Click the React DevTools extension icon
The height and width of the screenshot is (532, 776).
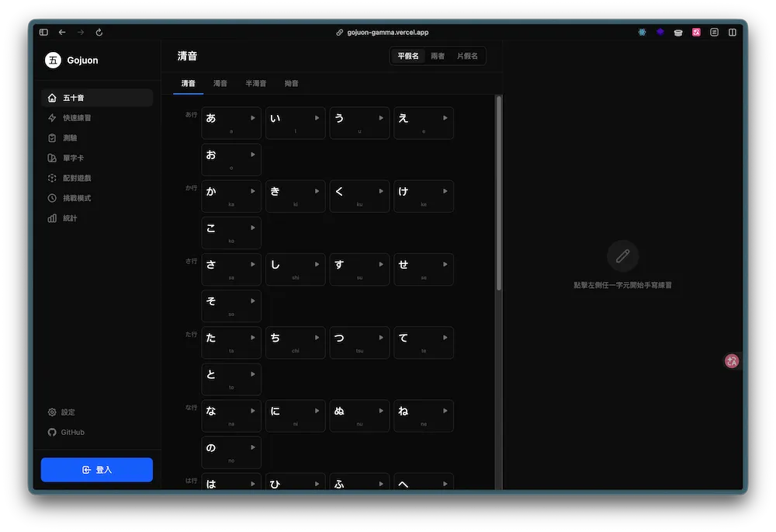click(x=643, y=33)
